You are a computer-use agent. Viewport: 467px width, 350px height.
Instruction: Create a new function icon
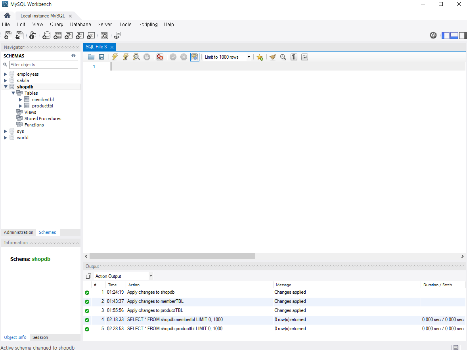(91, 35)
